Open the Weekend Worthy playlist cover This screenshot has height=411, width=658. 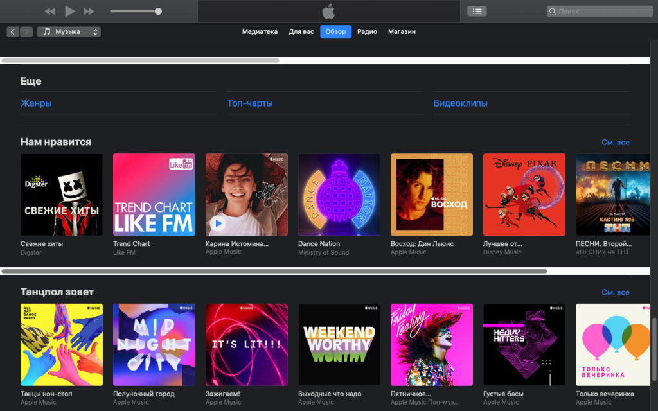pyautogui.click(x=339, y=345)
